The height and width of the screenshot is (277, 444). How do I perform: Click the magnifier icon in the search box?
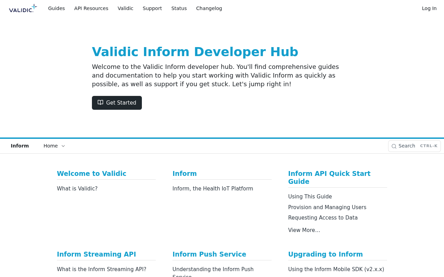pos(394,146)
